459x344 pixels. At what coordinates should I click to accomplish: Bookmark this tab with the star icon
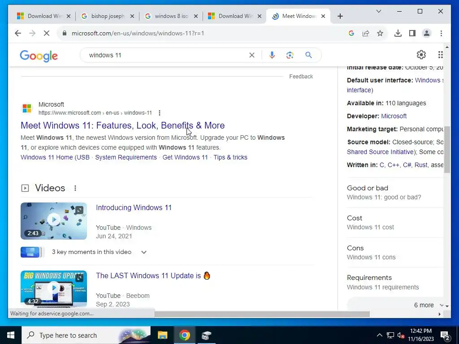[380, 33]
